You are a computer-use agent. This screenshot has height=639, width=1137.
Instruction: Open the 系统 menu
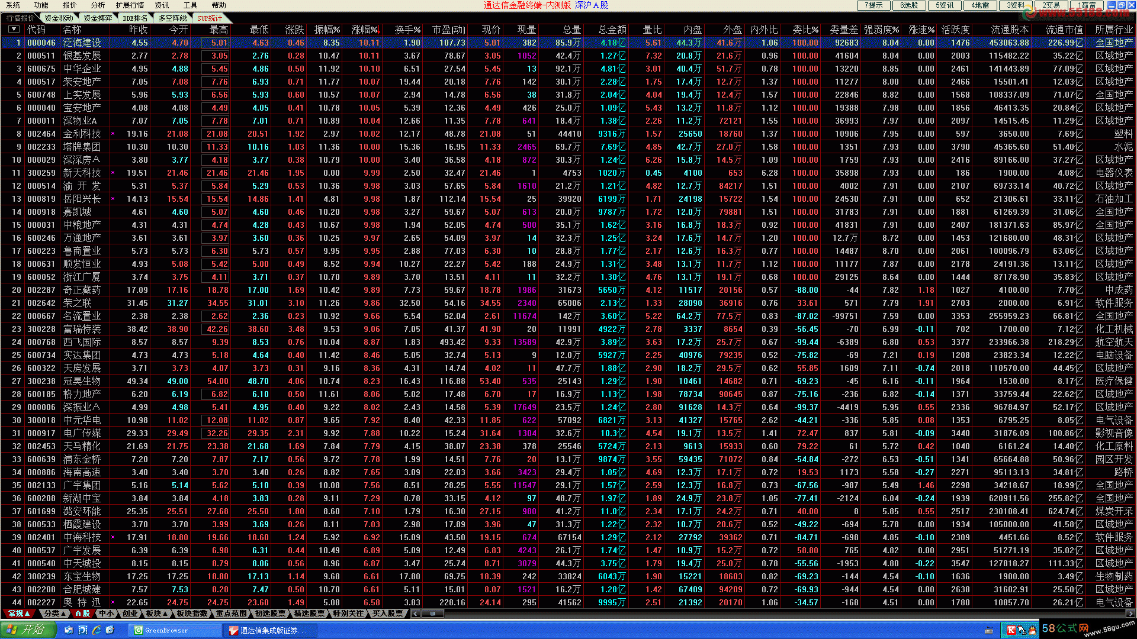(x=12, y=5)
